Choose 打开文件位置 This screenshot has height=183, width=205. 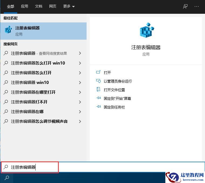(114, 90)
